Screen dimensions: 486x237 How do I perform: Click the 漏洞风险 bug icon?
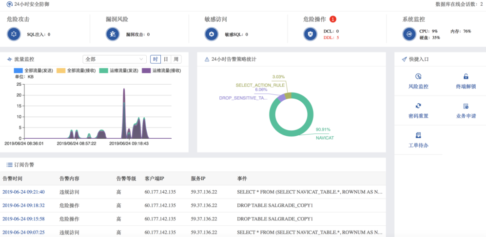point(113,34)
